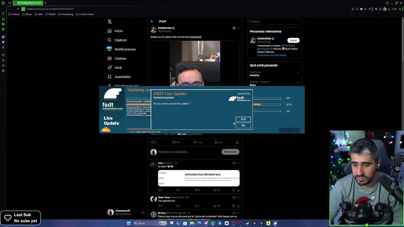
Task: Click the Community Folder link in FSDT
Action: click(139, 129)
